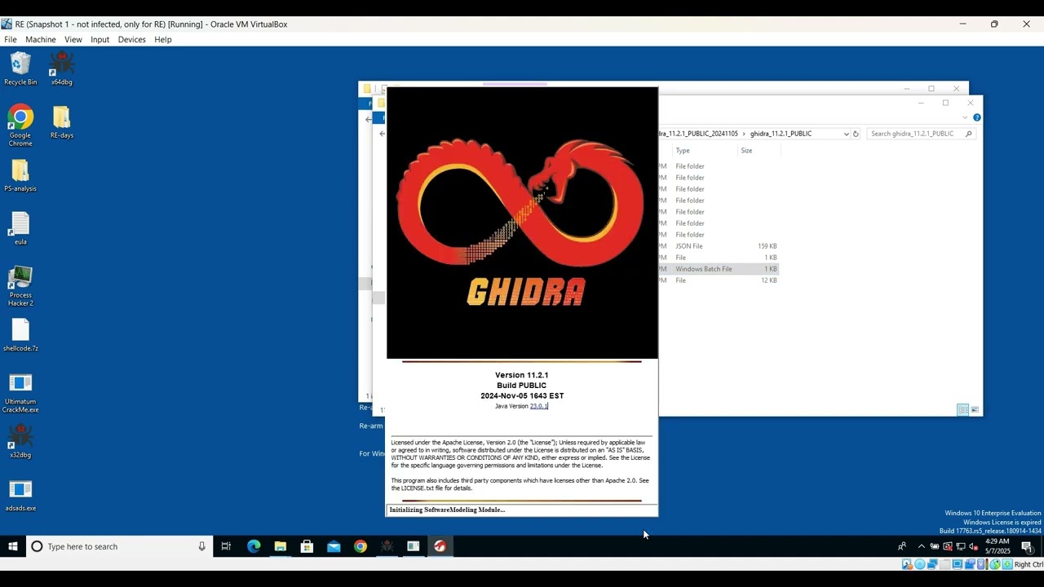Viewport: 1044px width, 587px height.
Task: Select the RE-days folder on desktop
Action: pos(61,122)
